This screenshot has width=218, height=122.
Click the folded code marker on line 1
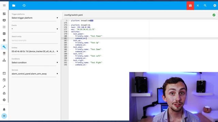tap(92, 21)
